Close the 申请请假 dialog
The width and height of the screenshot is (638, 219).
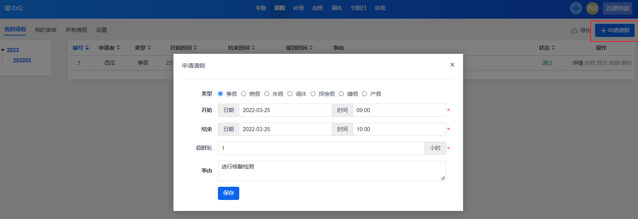[x=452, y=65]
